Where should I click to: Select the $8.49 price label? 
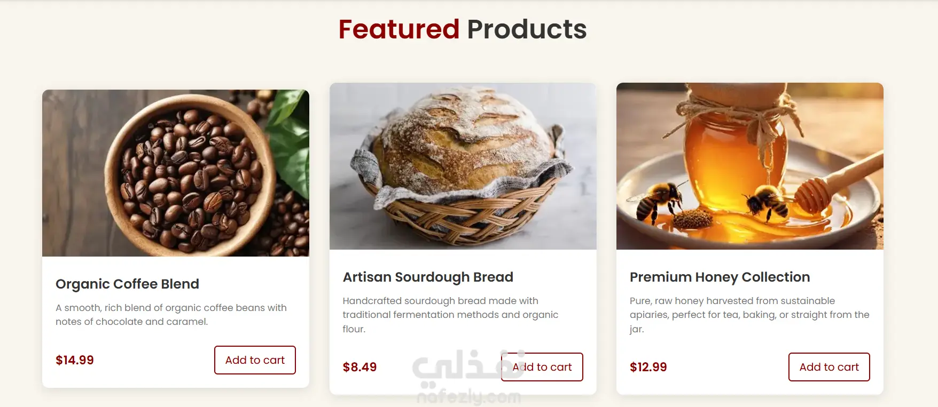pyautogui.click(x=359, y=367)
